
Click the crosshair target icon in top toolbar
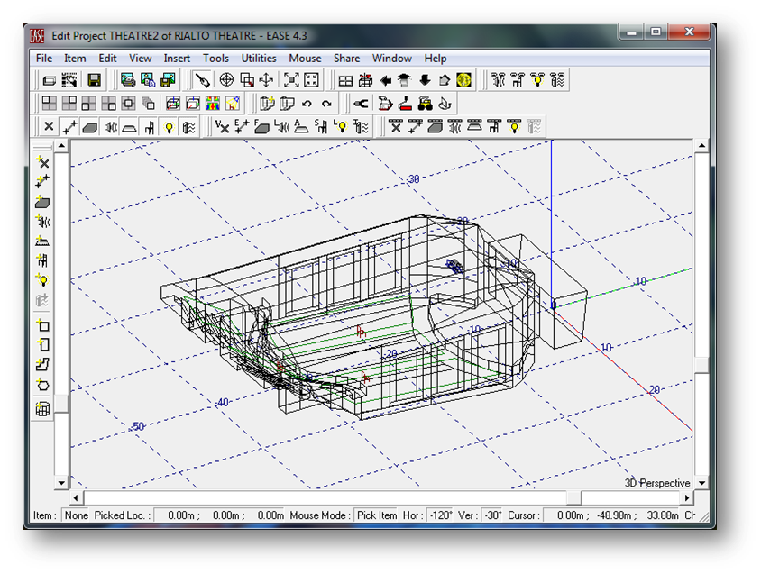coord(226,80)
